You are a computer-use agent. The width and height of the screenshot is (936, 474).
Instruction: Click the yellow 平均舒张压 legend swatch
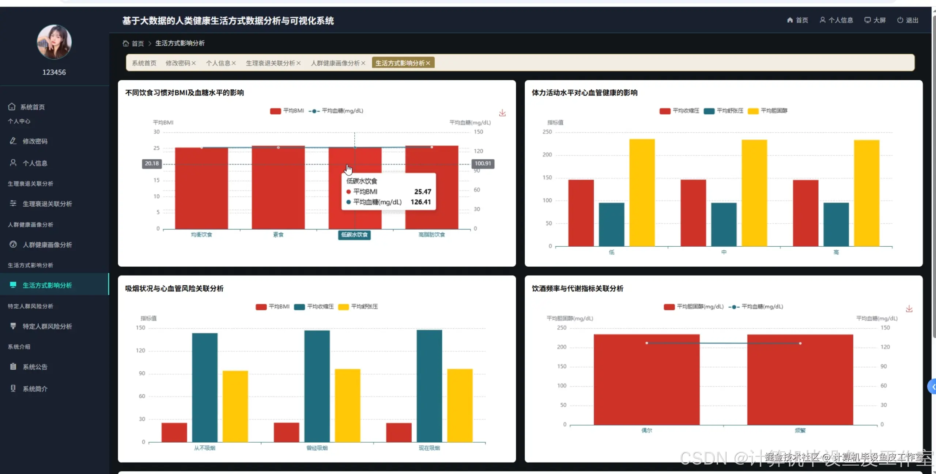pos(343,307)
